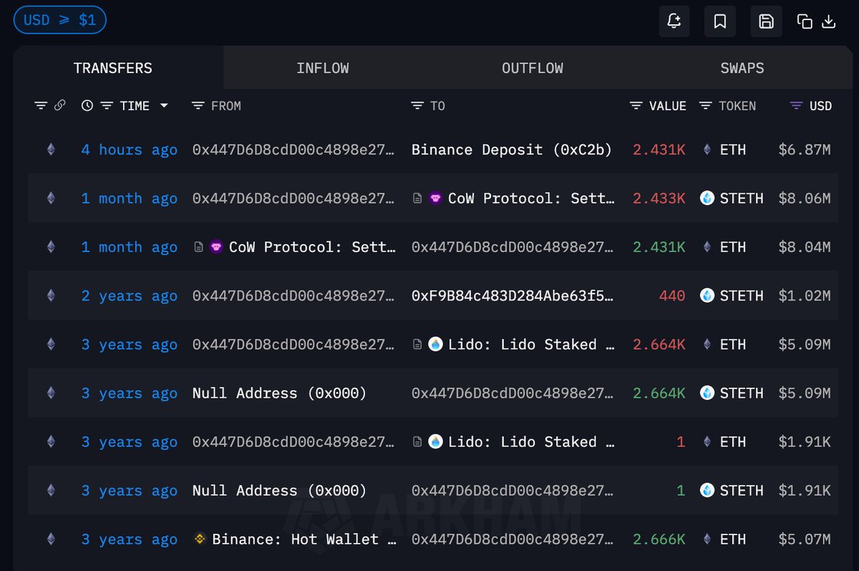The height and width of the screenshot is (571, 859).
Task: Click Ethereum chain icon in 4 hours ago row
Action: pos(51,150)
